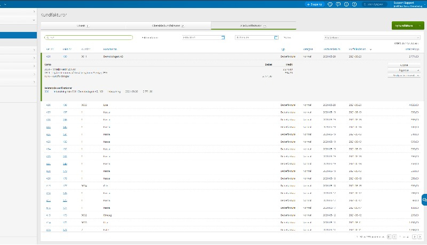Sort by the 'Förfallodatum' column header
The height and width of the screenshot is (245, 427).
point(357,49)
